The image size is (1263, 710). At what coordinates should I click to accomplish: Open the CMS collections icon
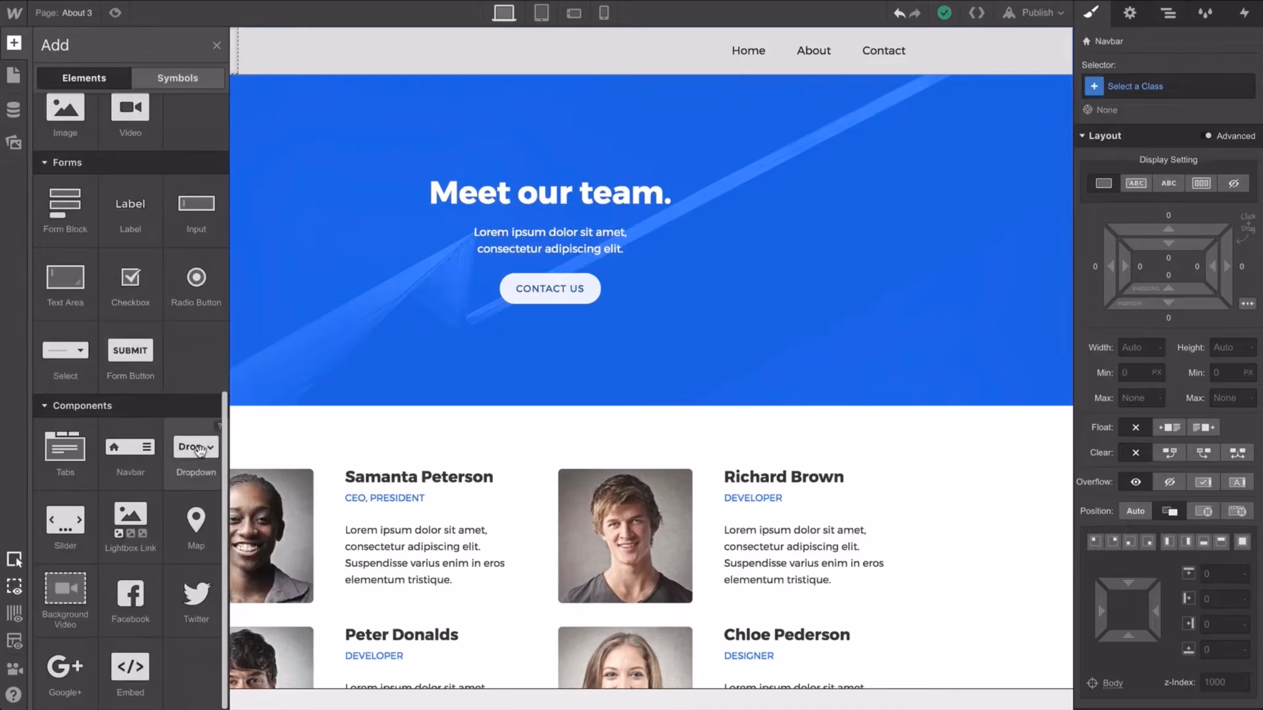pos(14,110)
